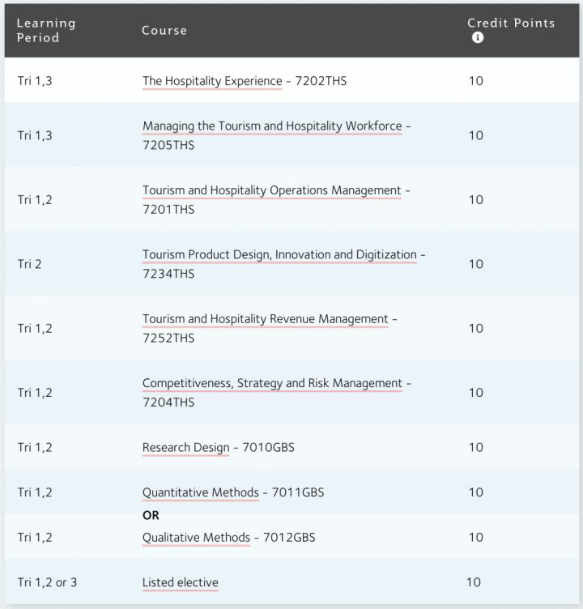Screen dimensions: 583x609
Task: Open Tourism and Hospitality Operations Management link
Action: pyautogui.click(x=271, y=190)
